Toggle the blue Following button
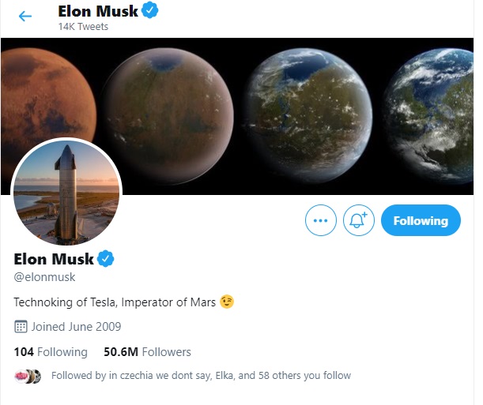 tap(420, 221)
